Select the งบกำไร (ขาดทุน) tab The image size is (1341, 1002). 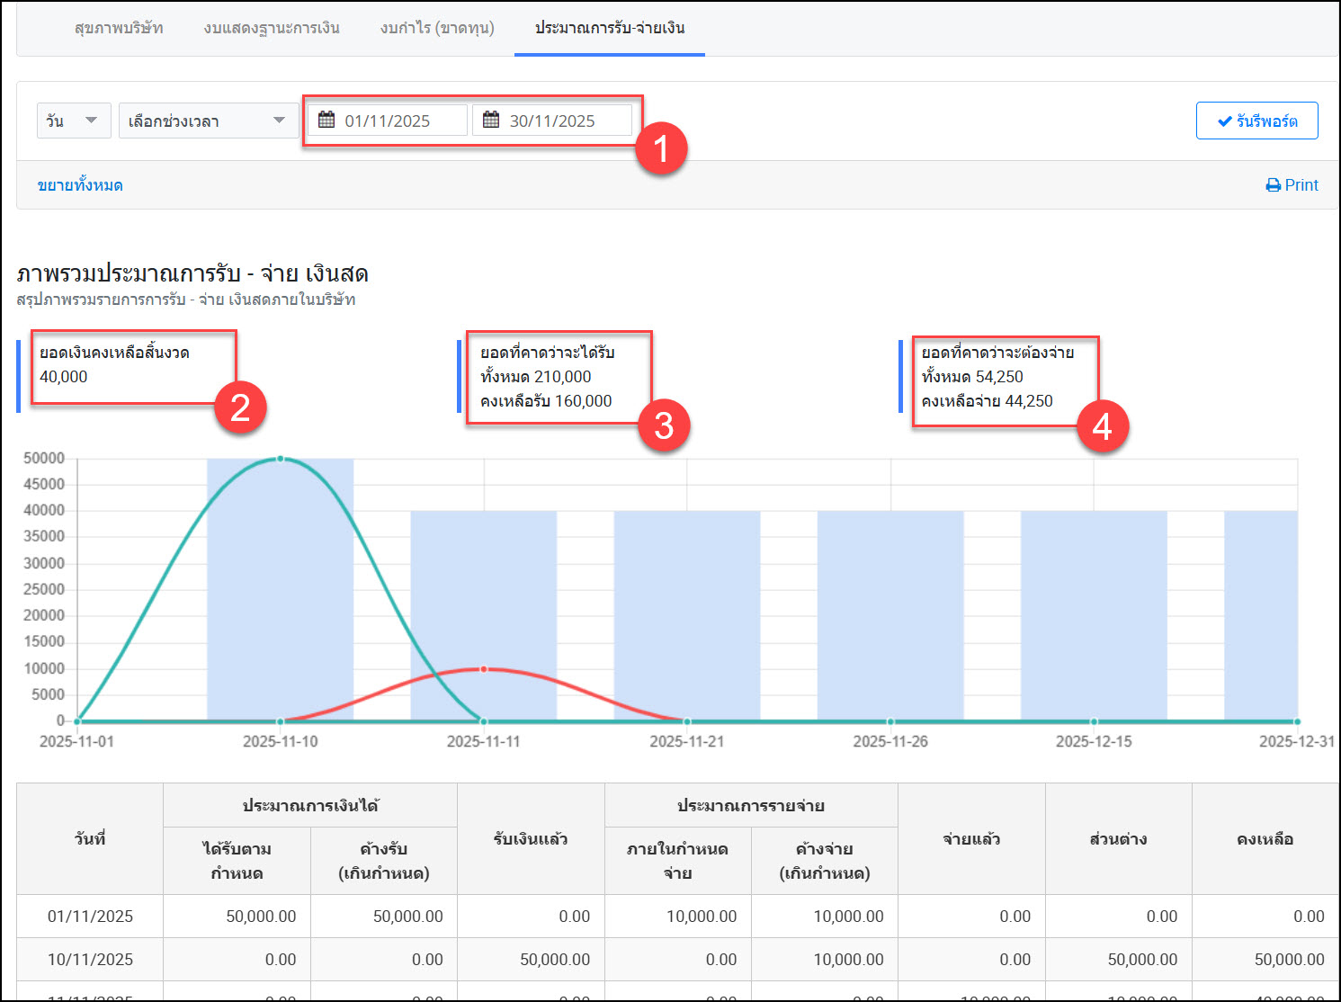[437, 28]
